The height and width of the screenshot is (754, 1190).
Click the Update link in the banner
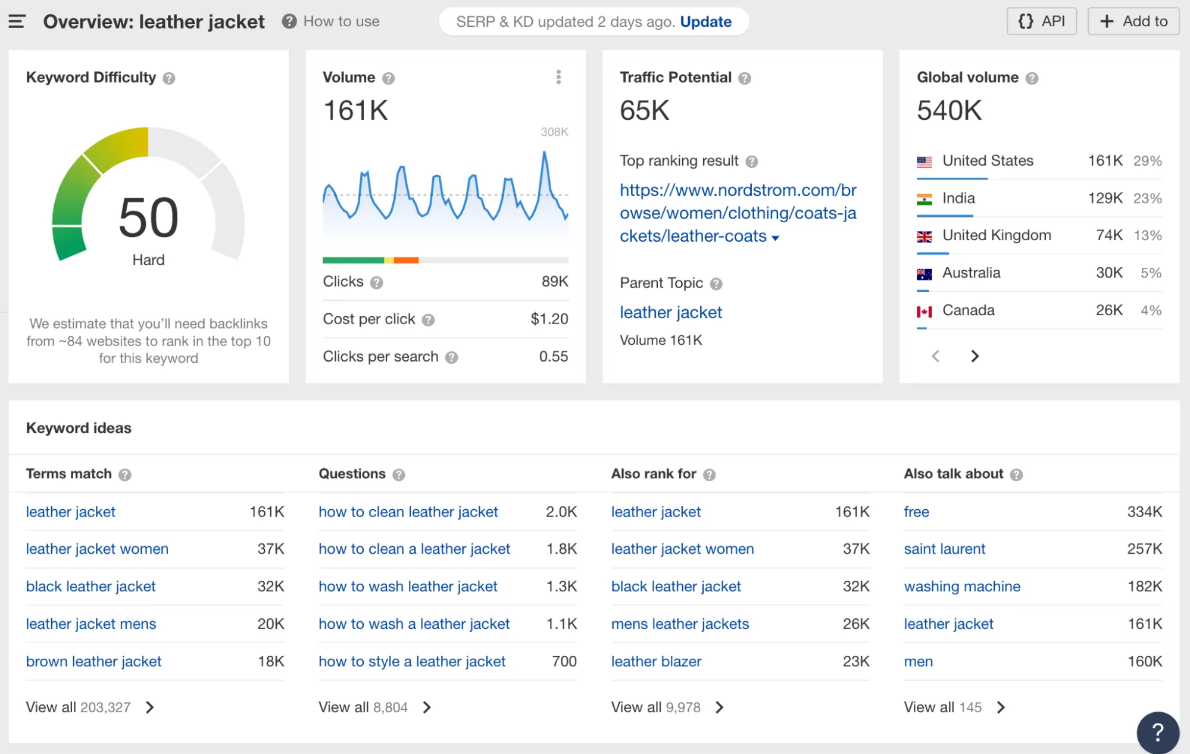705,21
